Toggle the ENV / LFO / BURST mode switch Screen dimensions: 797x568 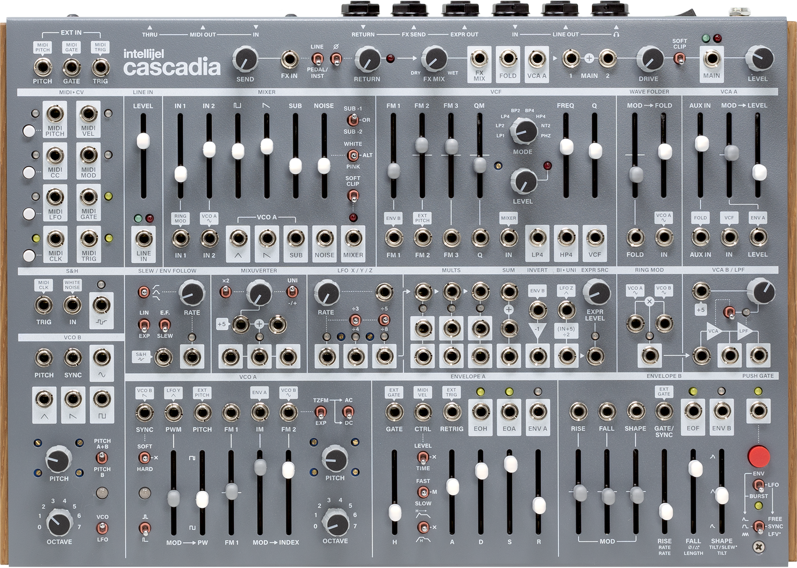pos(758,485)
